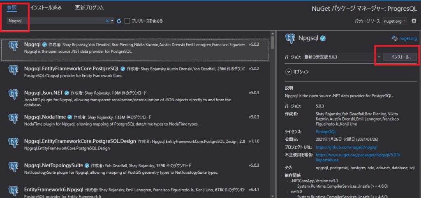This screenshot has height=198, width=421.
Task: Click verified badge next to Npgsql list title
Action: tap(44, 44)
